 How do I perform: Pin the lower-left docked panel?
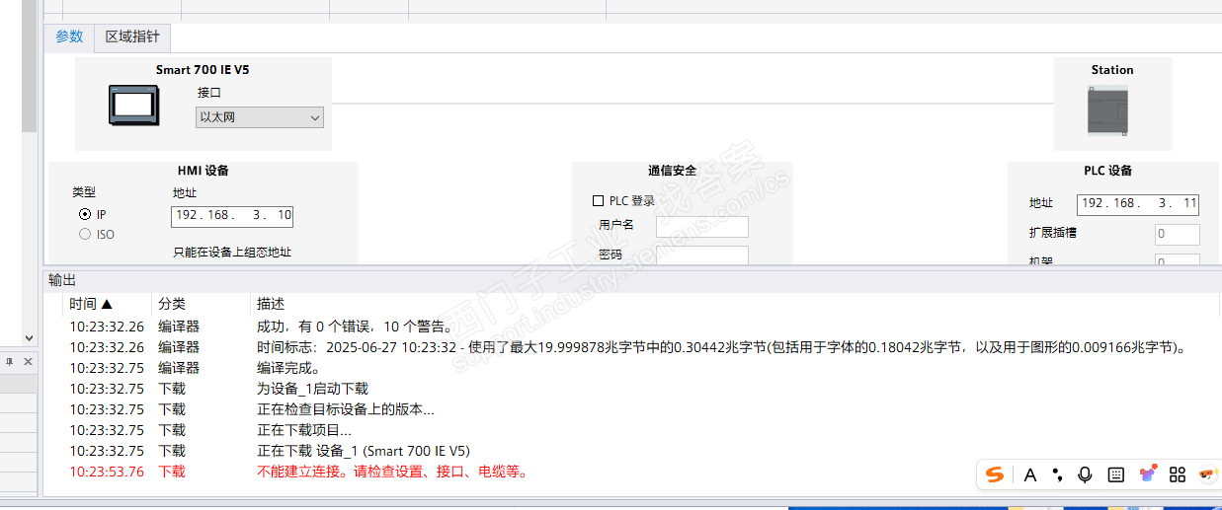10,362
